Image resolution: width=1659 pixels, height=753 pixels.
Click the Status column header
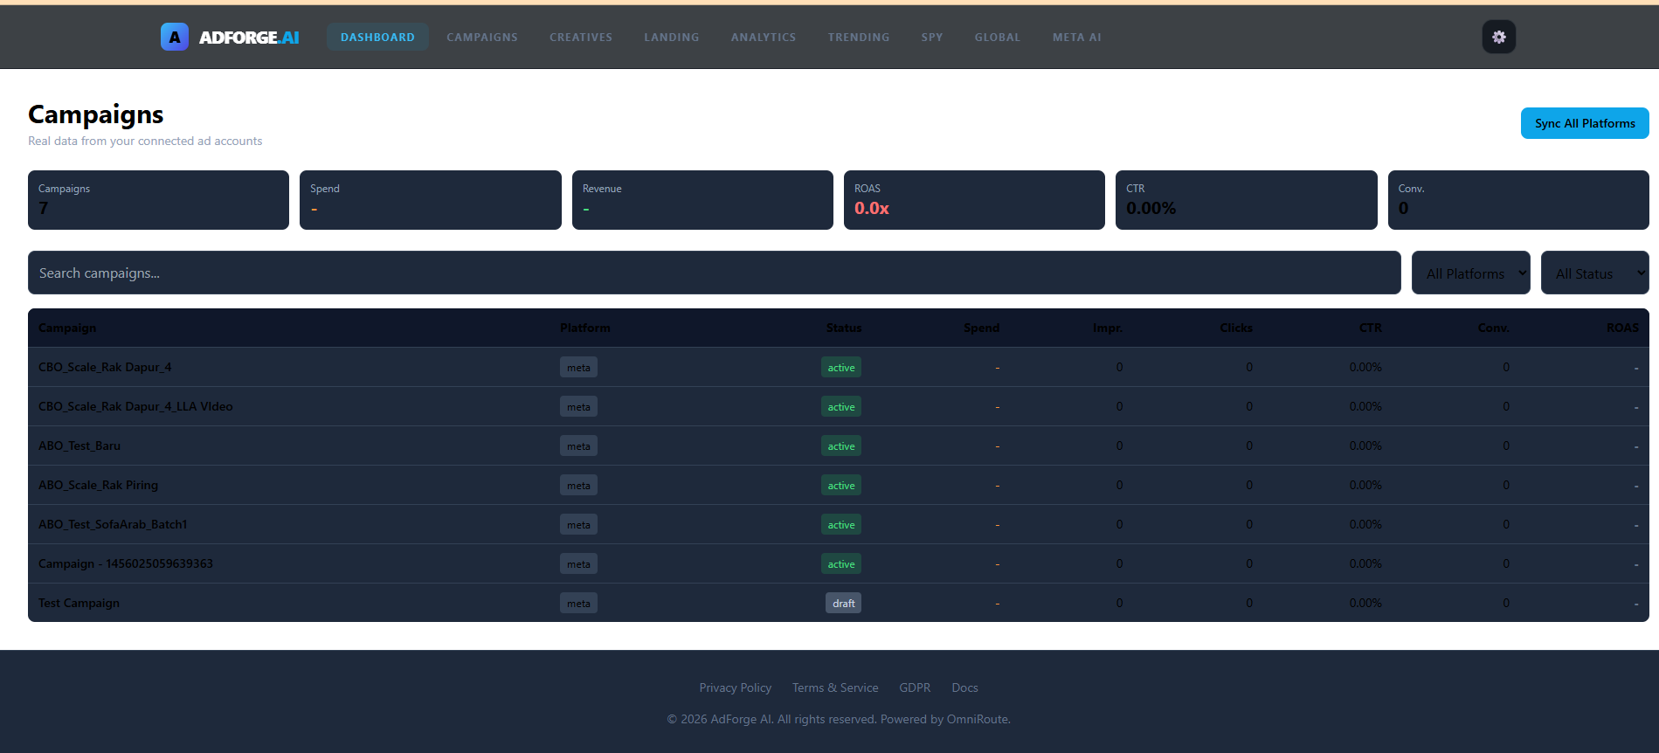(x=844, y=328)
